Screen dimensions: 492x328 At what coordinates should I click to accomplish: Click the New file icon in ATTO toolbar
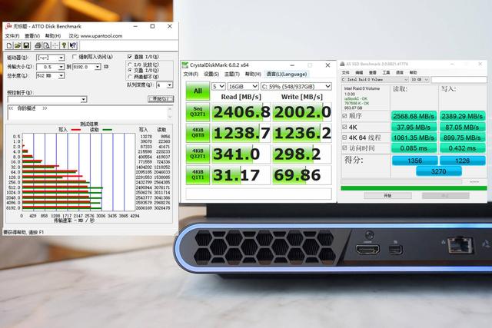(9, 46)
